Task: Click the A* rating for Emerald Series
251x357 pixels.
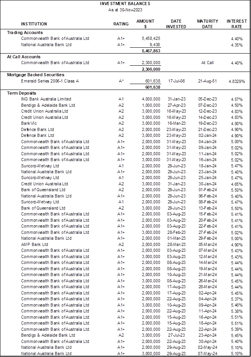Action: (x=121, y=81)
